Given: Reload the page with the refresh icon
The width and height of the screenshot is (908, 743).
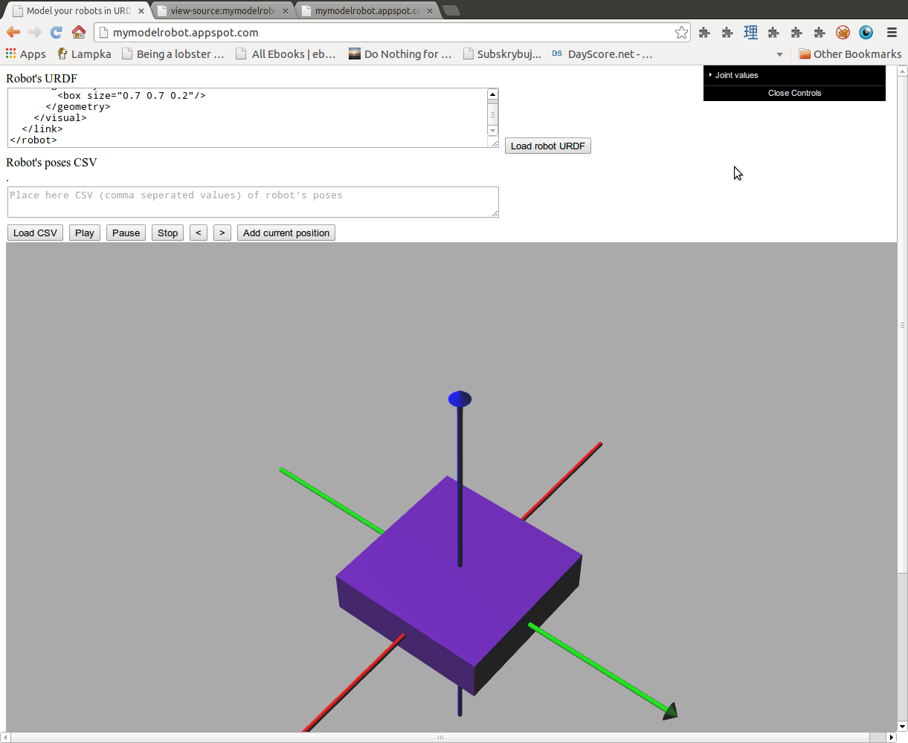Looking at the screenshot, I should click(57, 32).
